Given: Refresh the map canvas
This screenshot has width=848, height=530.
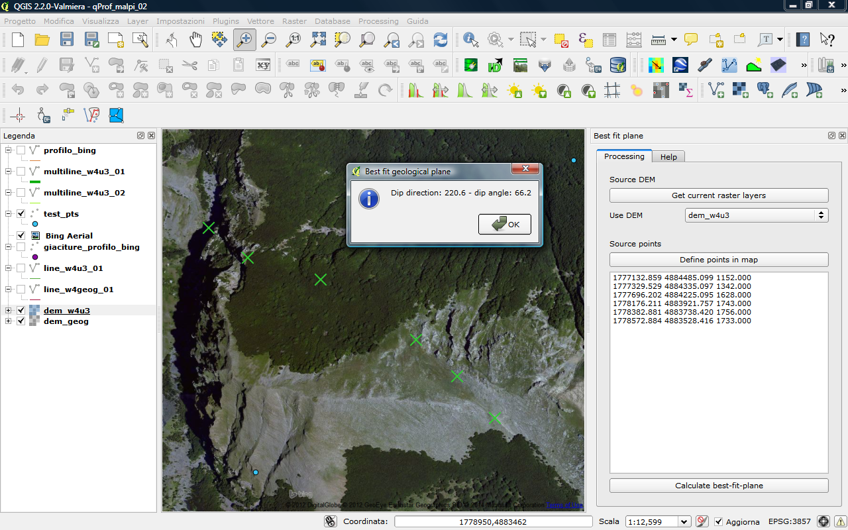Looking at the screenshot, I should pyautogui.click(x=439, y=39).
